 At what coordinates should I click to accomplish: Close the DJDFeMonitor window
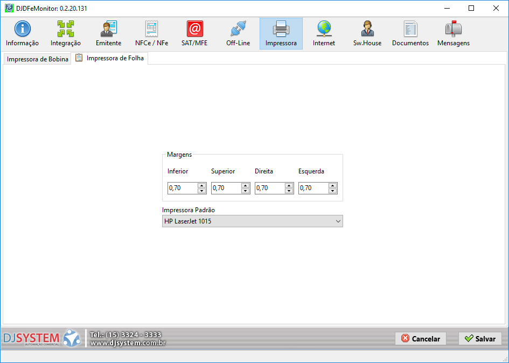(496, 8)
